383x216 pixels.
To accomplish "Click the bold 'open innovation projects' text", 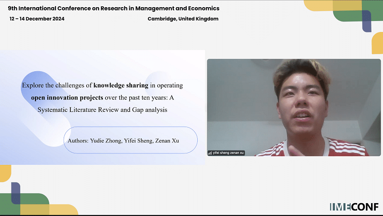I will (x=67, y=97).
